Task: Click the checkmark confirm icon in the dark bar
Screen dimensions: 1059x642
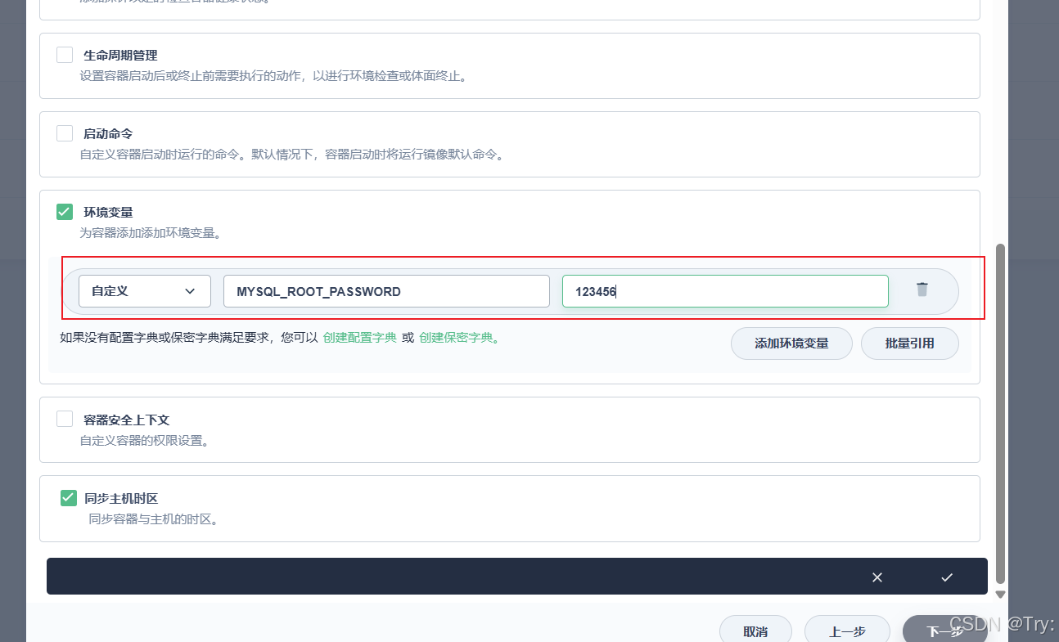Action: pyautogui.click(x=947, y=577)
